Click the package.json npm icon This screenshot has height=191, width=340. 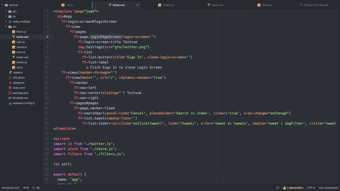tap(10, 93)
